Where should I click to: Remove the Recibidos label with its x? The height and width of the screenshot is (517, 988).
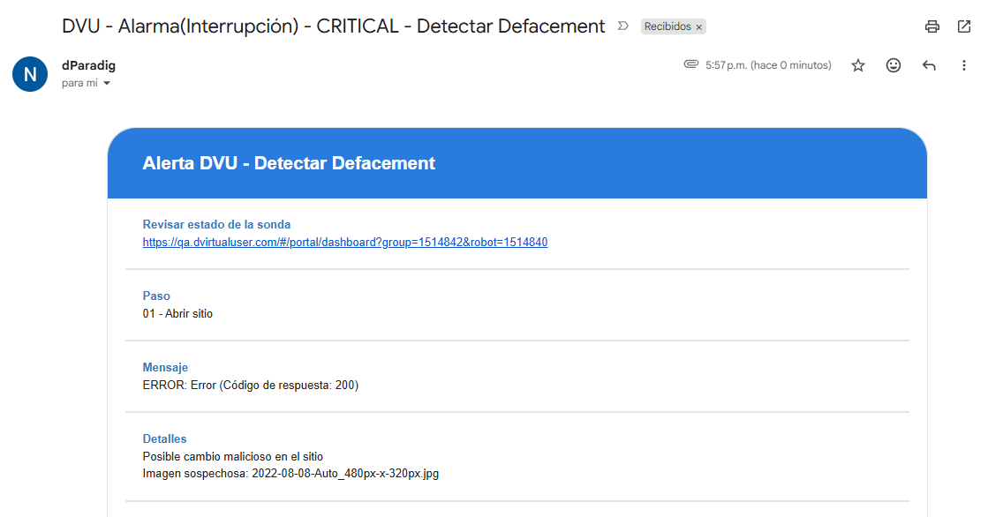[x=698, y=27]
